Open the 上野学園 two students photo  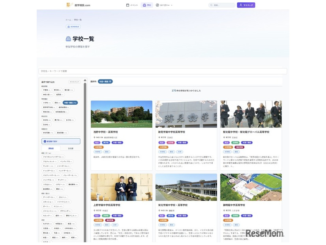point(122,187)
